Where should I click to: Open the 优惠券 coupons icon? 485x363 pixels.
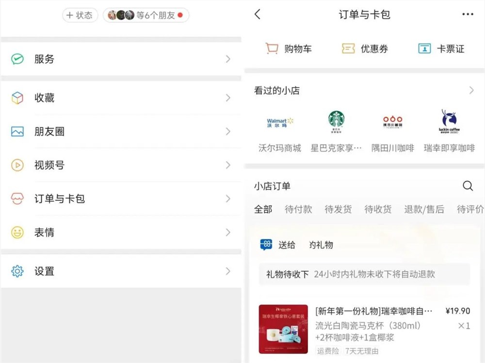[x=348, y=48]
